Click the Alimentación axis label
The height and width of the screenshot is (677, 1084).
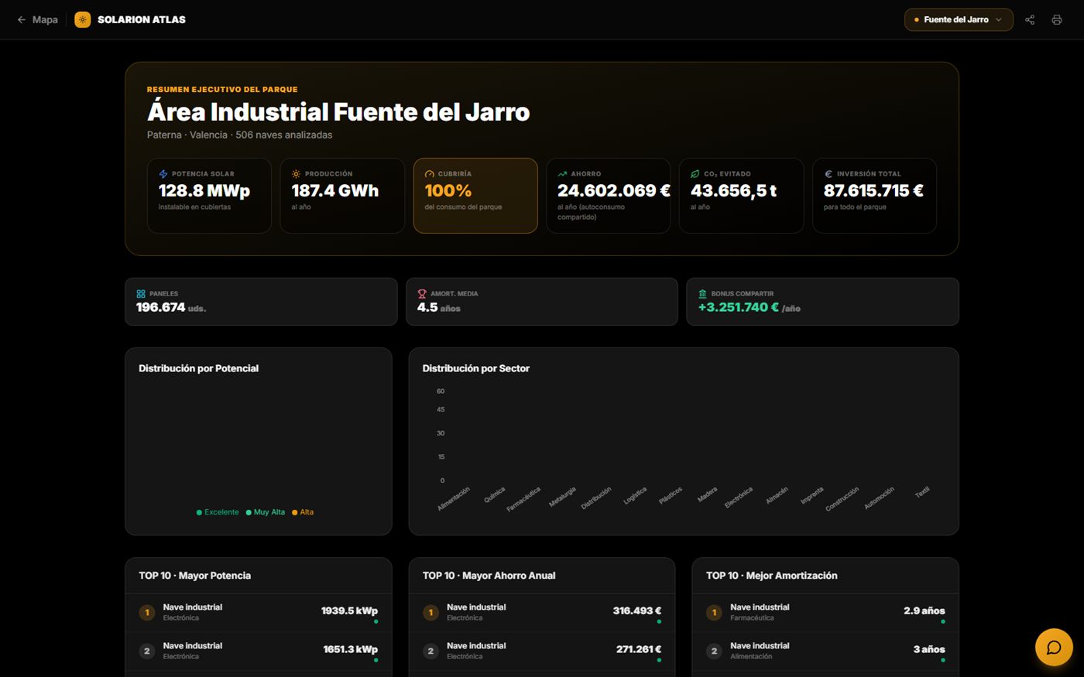[454, 498]
